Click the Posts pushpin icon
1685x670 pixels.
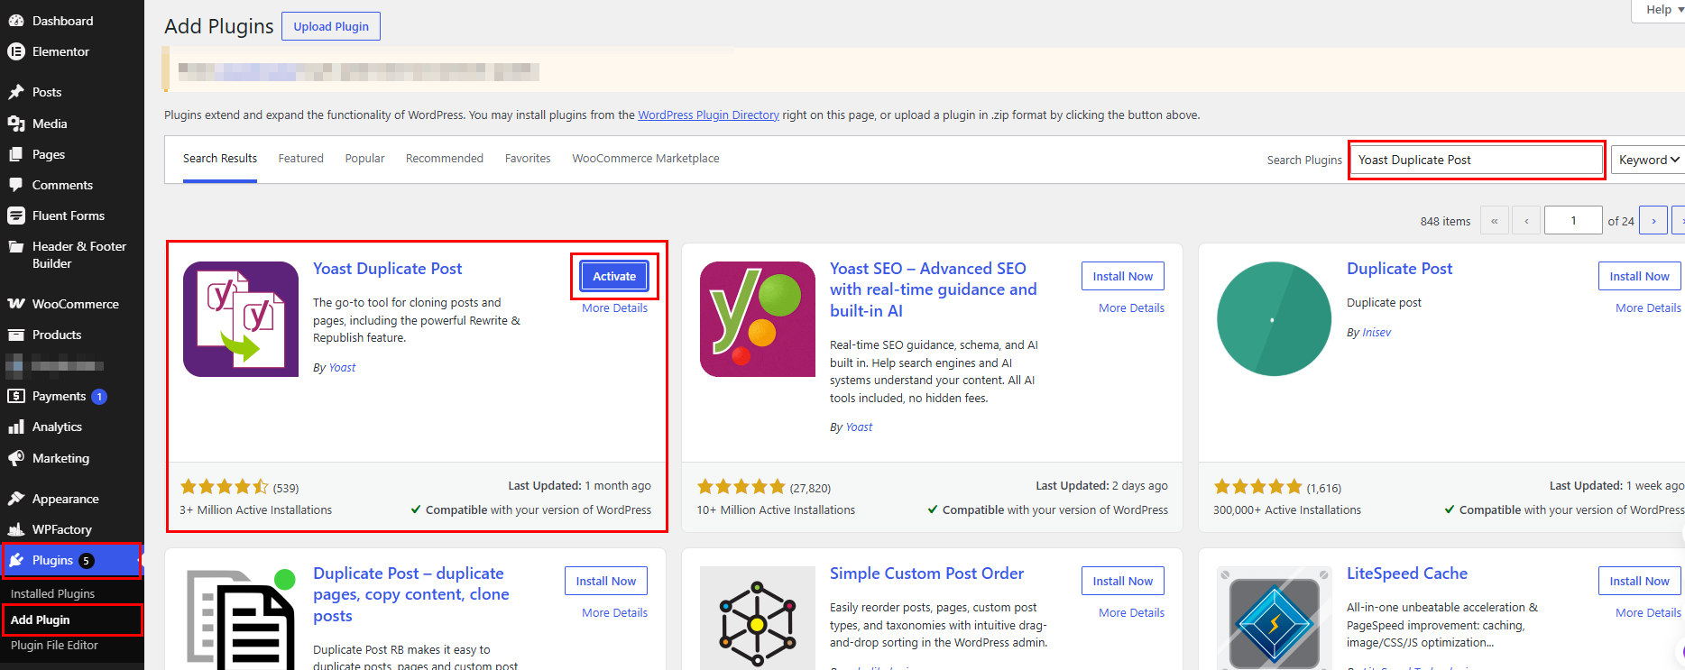(x=16, y=92)
